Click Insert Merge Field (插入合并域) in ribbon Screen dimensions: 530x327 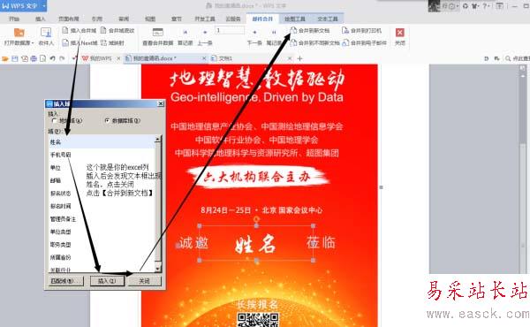[79, 31]
